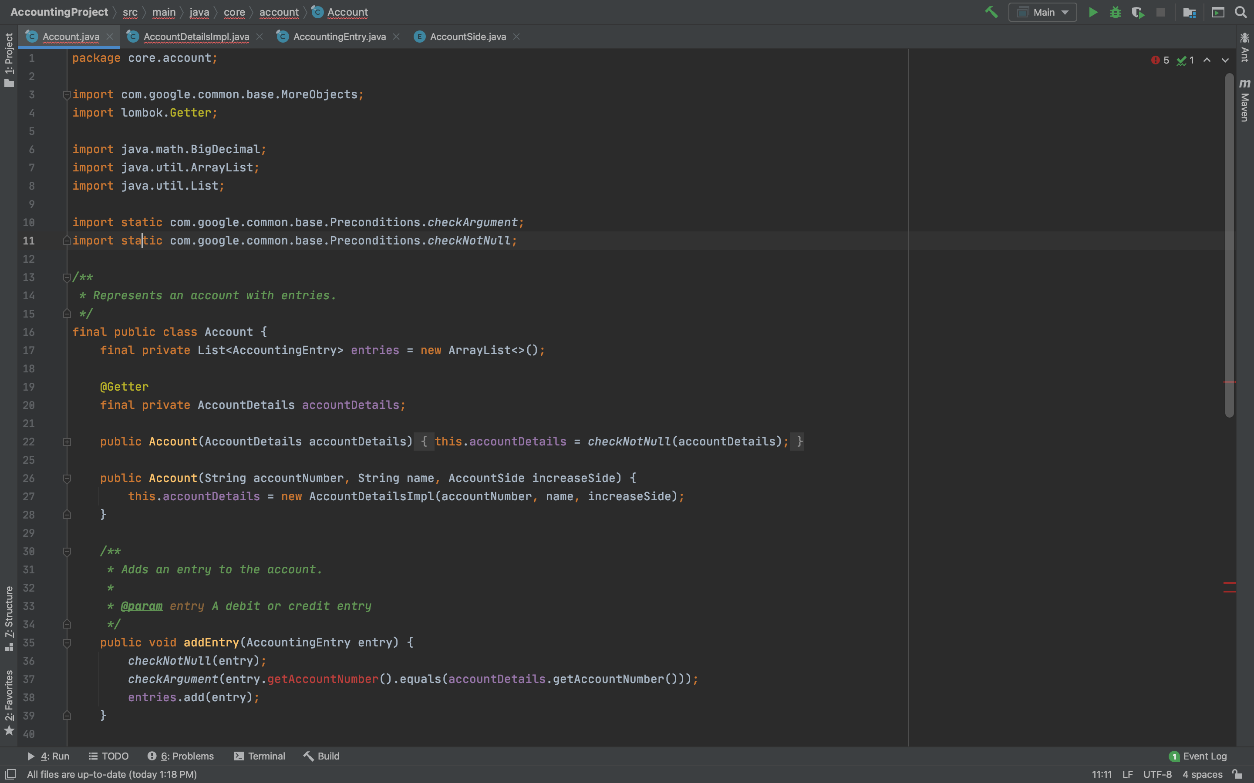This screenshot has width=1254, height=783.
Task: Toggle the Project tool window
Action: point(9,60)
